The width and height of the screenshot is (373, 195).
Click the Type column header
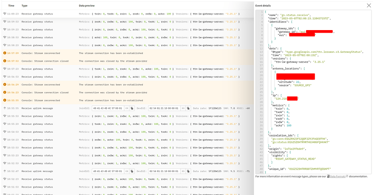[x=25, y=6]
